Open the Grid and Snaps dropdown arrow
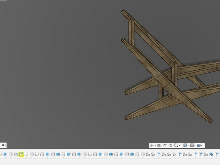The height and width of the screenshot is (165, 220). pyautogui.click(x=195, y=146)
